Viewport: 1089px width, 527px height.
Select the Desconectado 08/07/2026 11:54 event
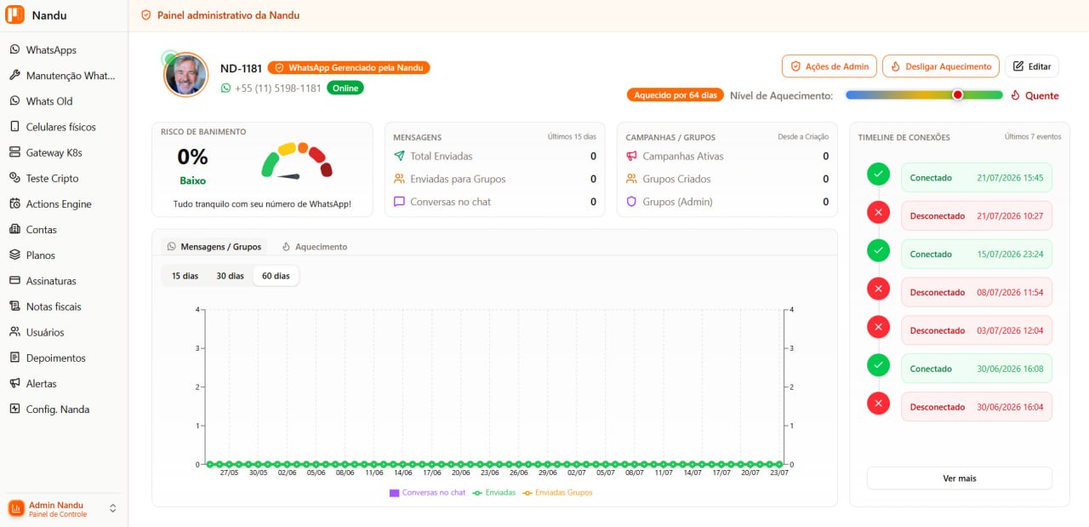[977, 292]
